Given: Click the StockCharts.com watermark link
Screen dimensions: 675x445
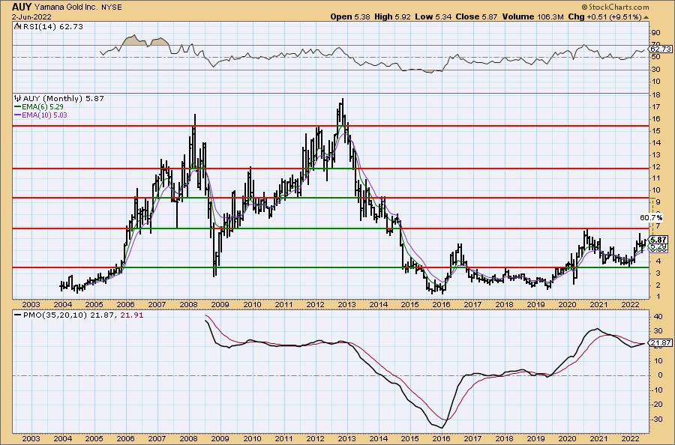Looking at the screenshot, I should tap(615, 7).
